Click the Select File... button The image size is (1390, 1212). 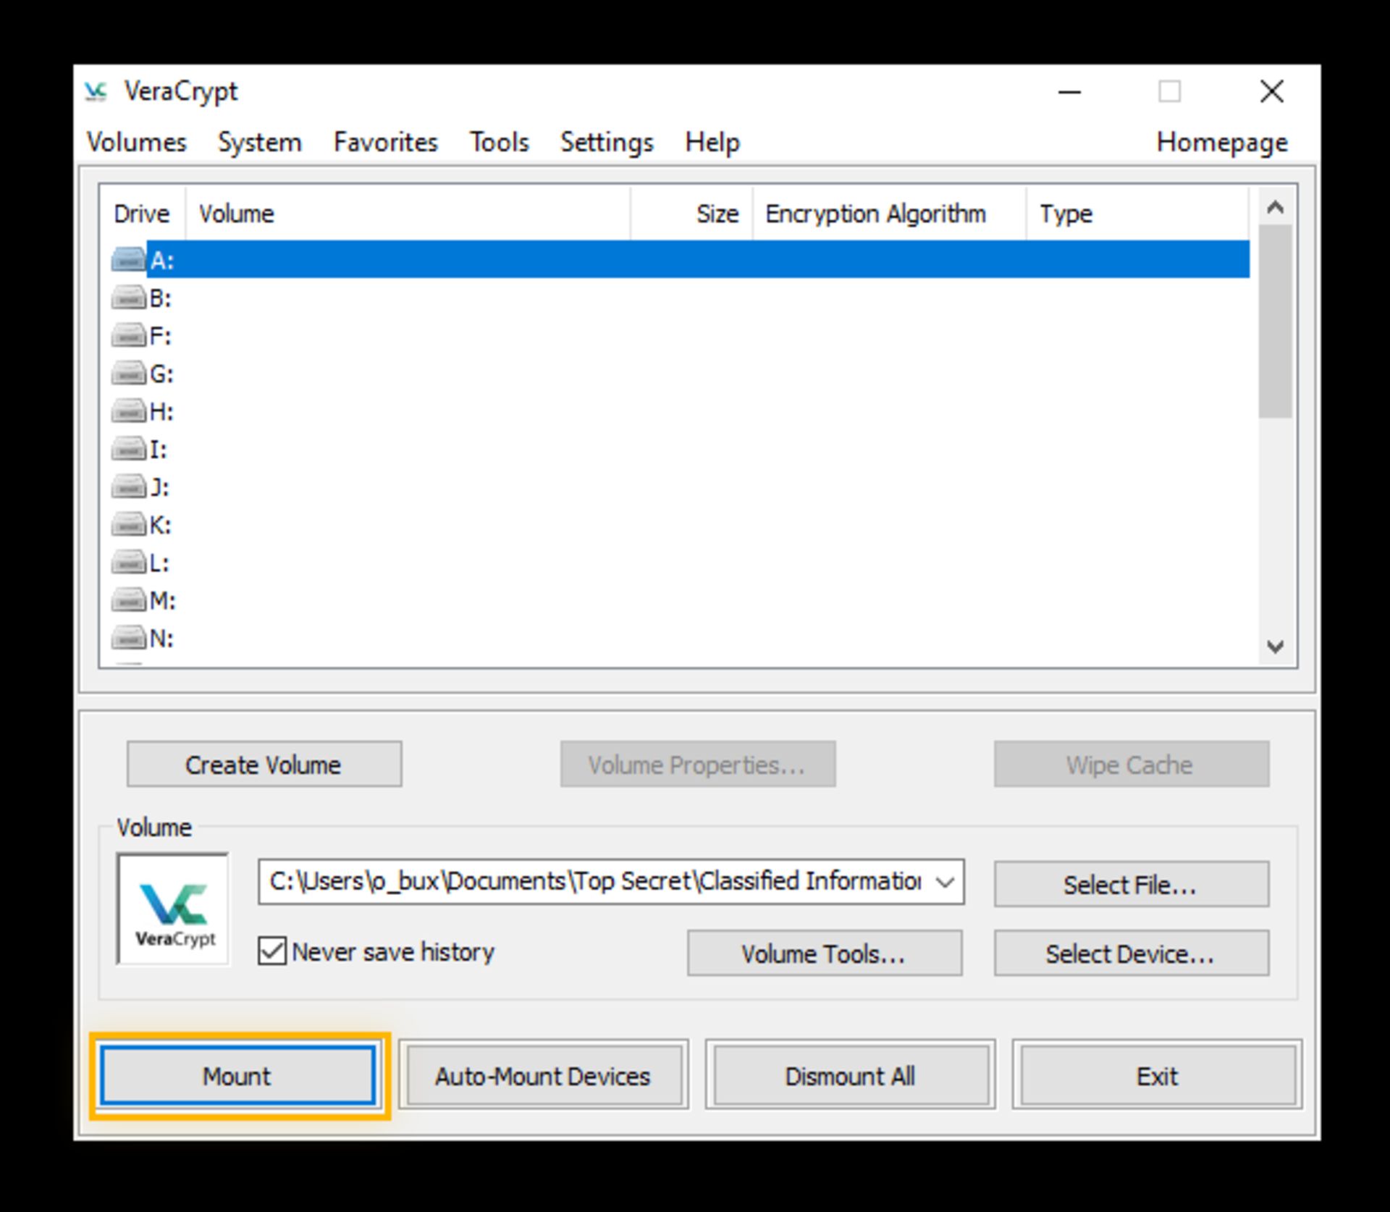1131,884
